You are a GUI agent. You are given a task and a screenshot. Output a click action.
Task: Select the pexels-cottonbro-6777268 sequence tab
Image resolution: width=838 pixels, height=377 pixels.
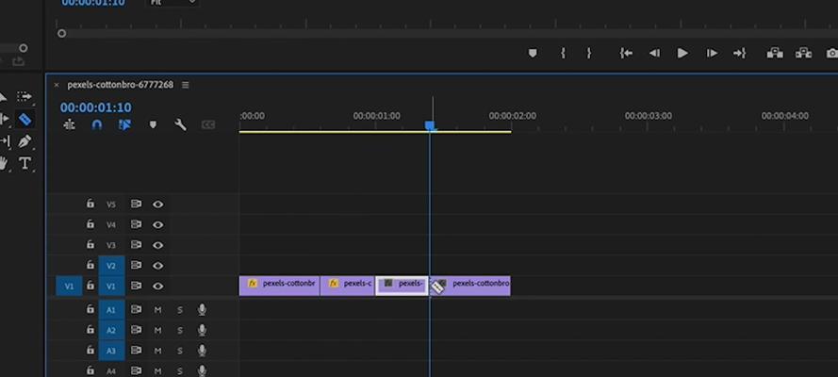(x=121, y=85)
